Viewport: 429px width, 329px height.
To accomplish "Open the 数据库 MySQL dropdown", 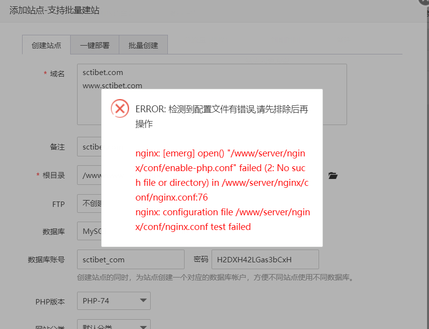I will click(89, 231).
